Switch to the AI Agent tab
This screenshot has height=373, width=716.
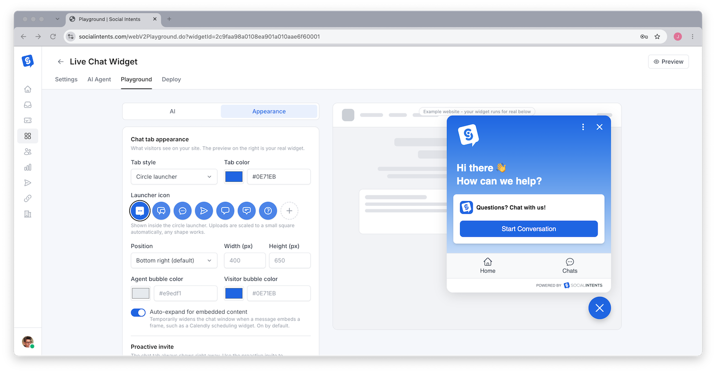[99, 80]
